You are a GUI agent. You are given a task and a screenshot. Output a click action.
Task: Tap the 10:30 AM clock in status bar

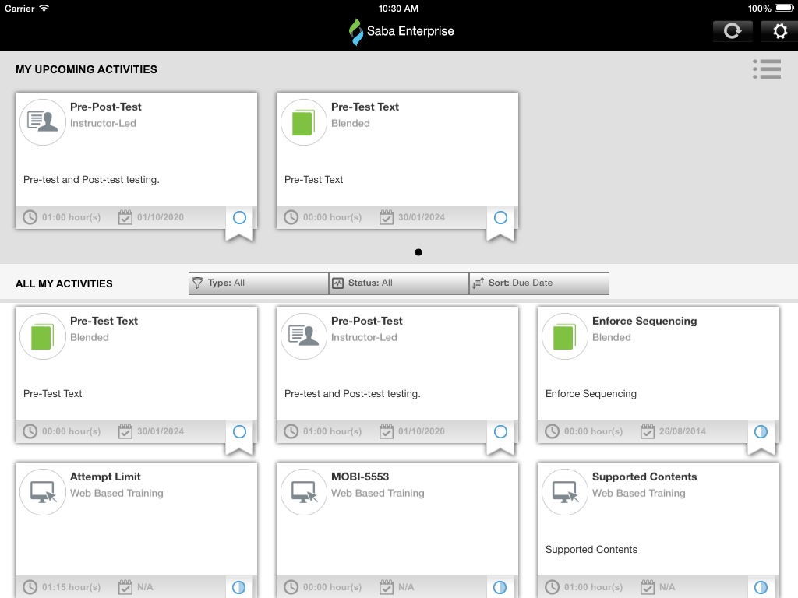coord(398,8)
